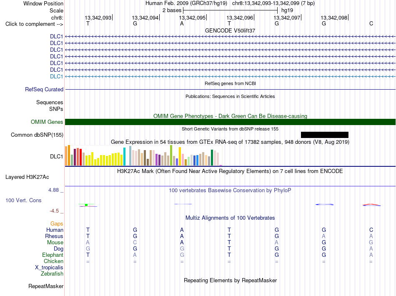
Task: Click the red bar in GTEx expression chart
Action: coord(80,157)
